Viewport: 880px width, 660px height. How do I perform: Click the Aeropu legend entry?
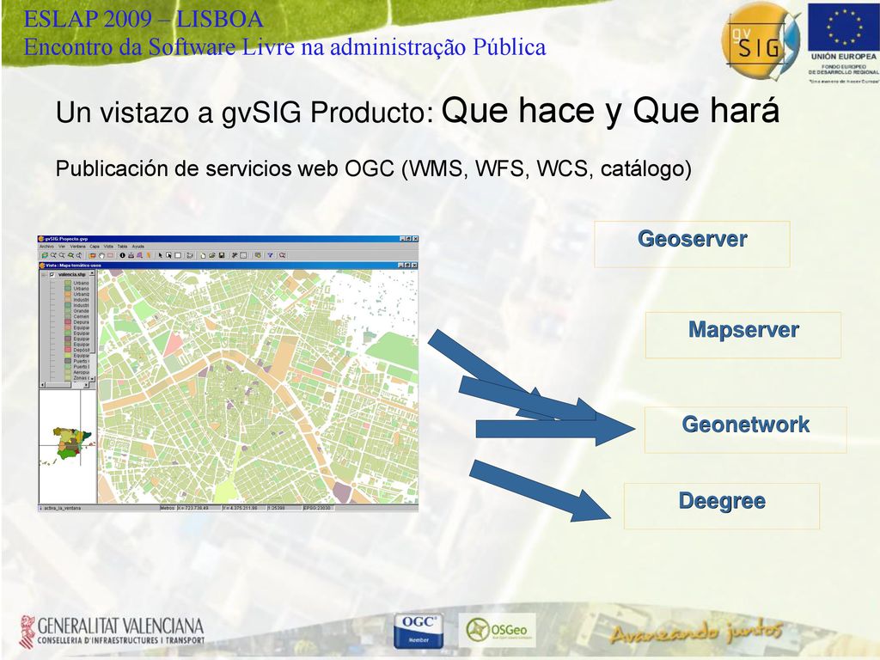coord(82,372)
